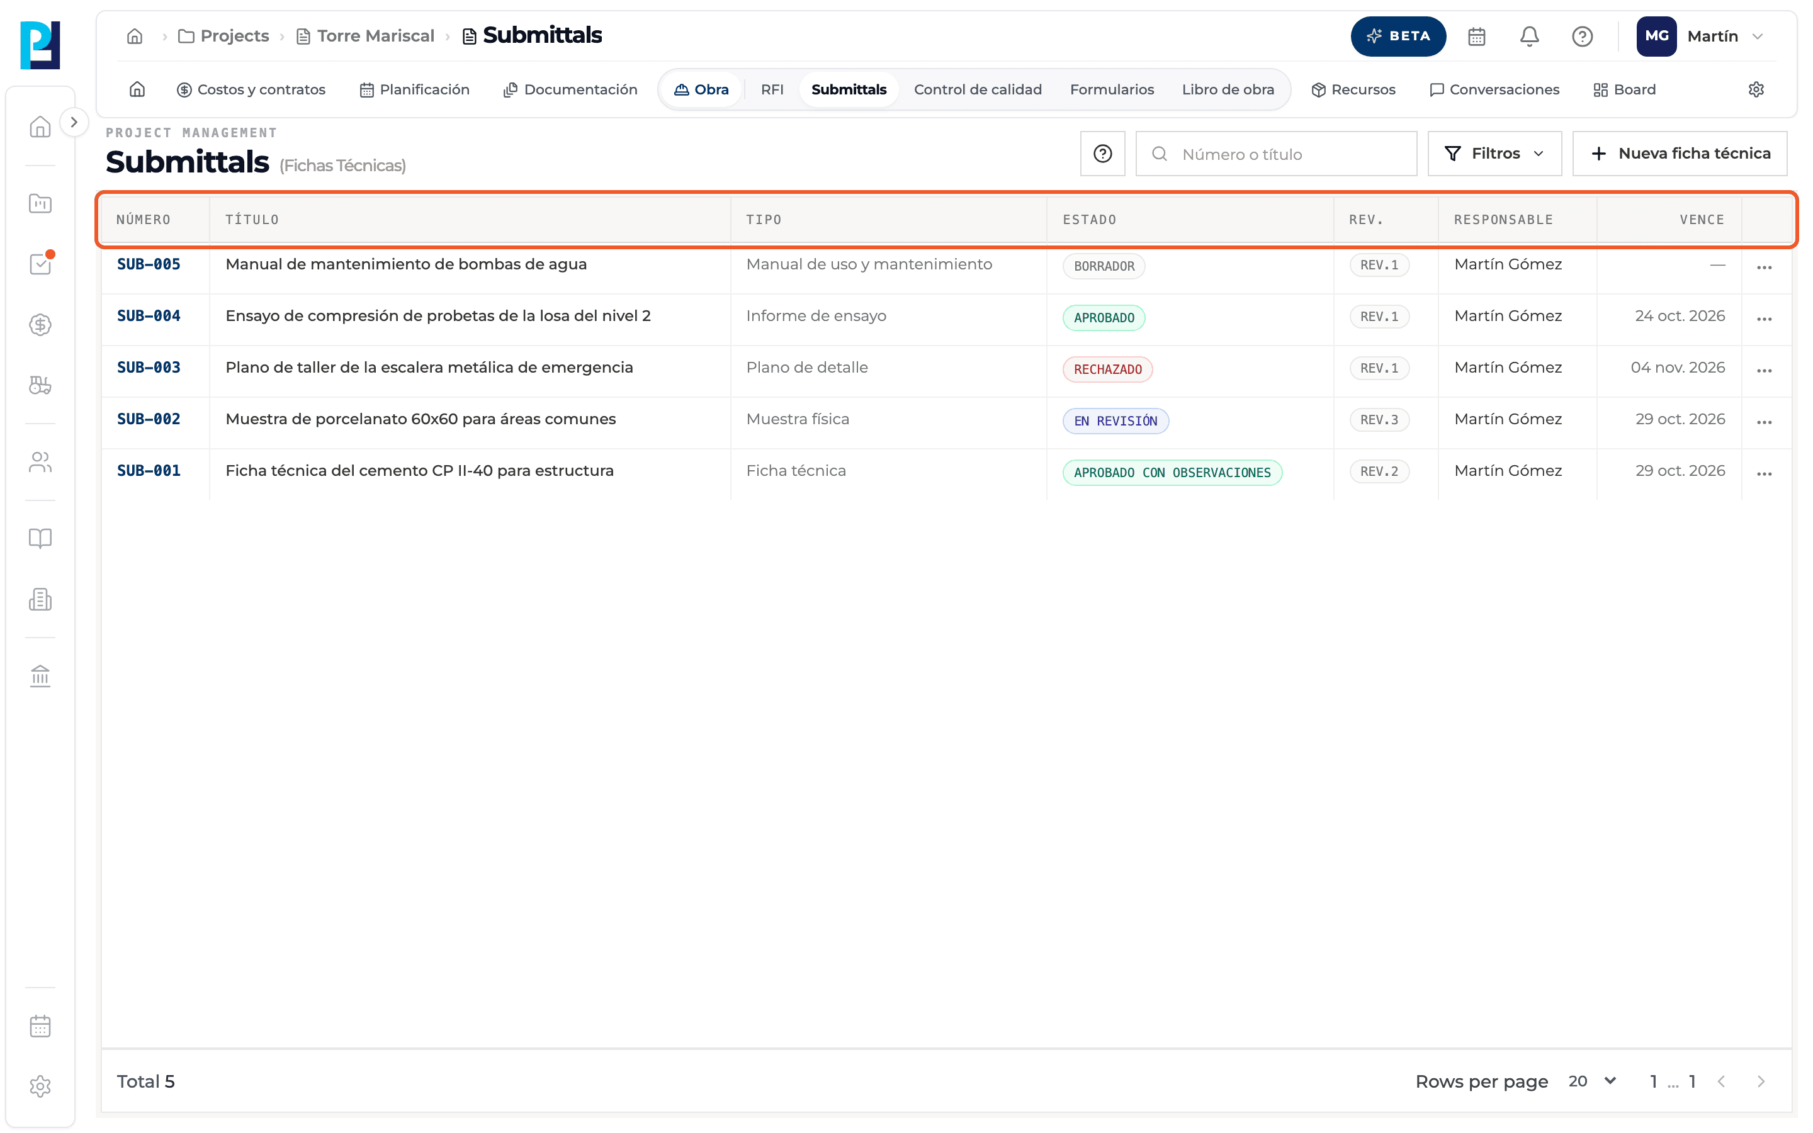Screen dimensions: 1813x1133
Task: Open the RFI sub-tab
Action: pyautogui.click(x=772, y=89)
